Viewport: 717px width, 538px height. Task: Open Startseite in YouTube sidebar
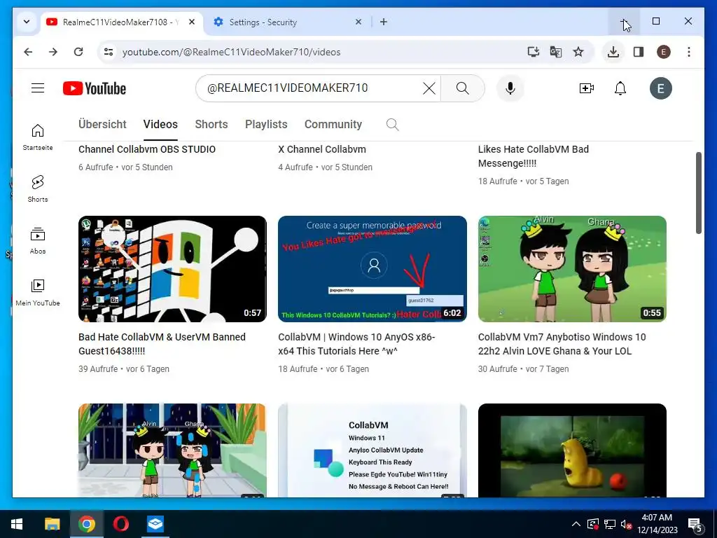click(38, 137)
